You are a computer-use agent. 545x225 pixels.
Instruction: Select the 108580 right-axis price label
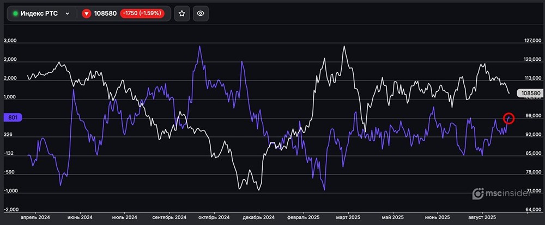pyautogui.click(x=530, y=93)
